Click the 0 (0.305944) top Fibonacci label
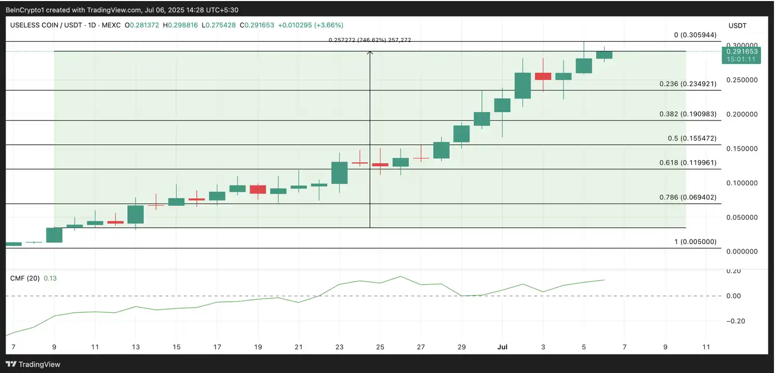The width and height of the screenshot is (775, 373). tap(694, 35)
